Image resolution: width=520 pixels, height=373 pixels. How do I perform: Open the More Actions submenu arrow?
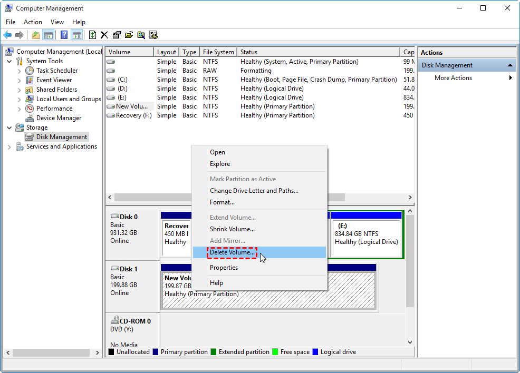[x=511, y=78]
